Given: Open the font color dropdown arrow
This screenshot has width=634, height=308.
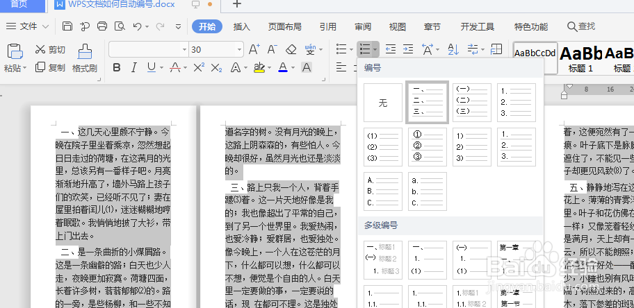Looking at the screenshot, I should coord(293,68).
